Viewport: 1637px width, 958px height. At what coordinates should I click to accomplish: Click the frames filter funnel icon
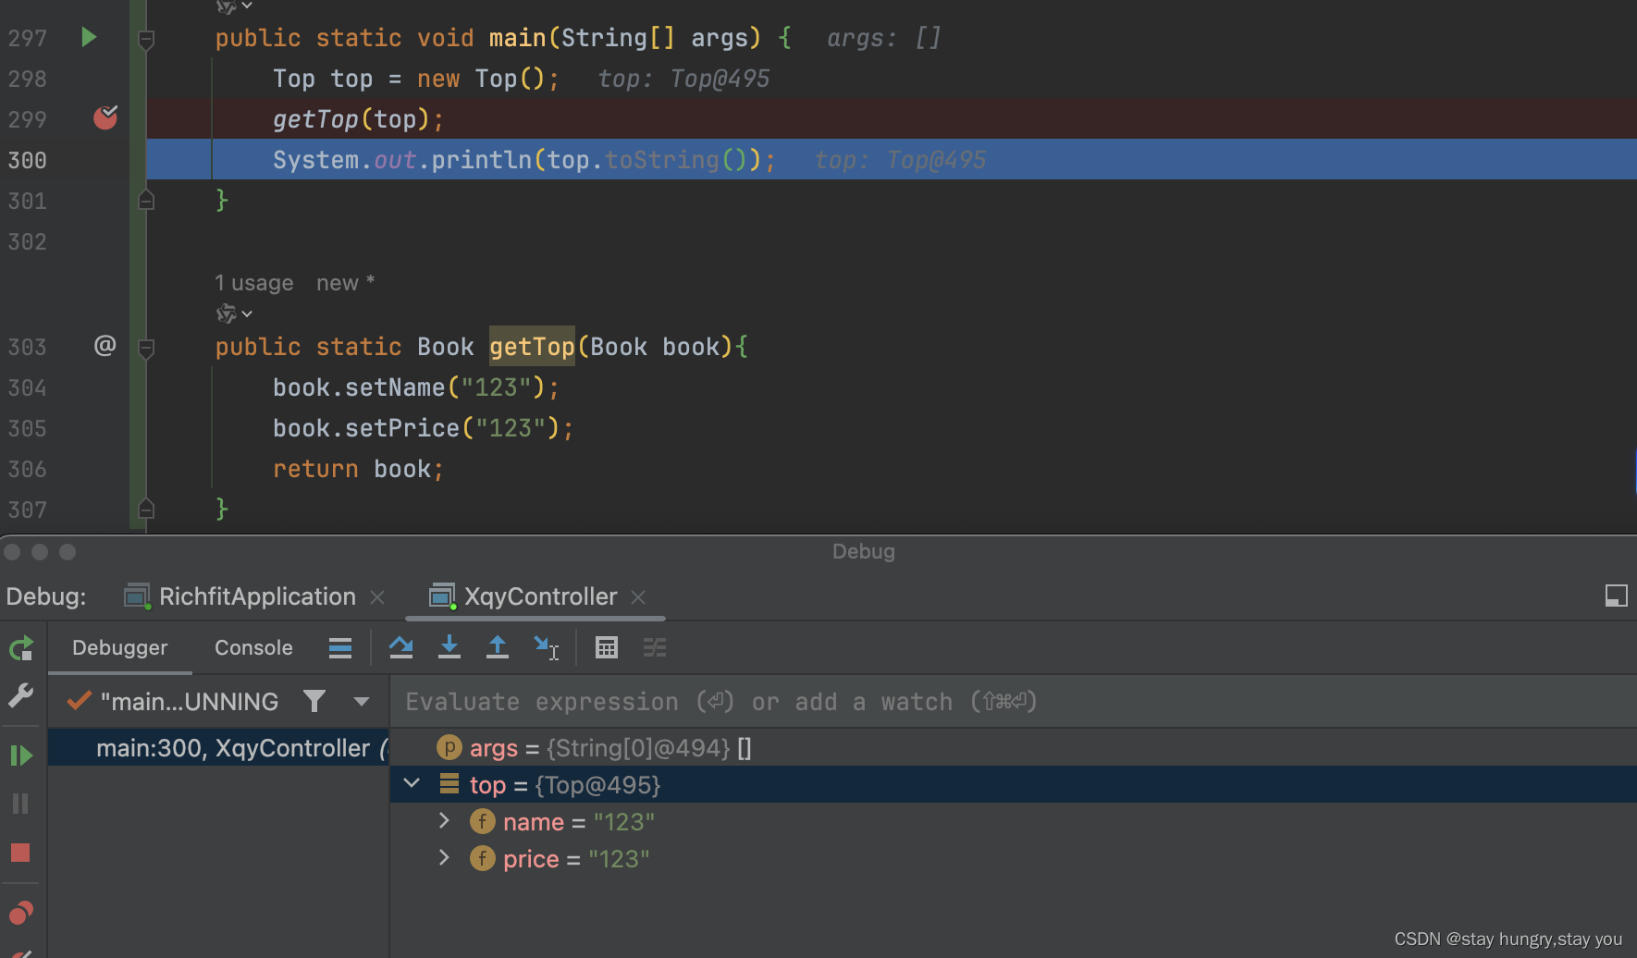(x=314, y=702)
